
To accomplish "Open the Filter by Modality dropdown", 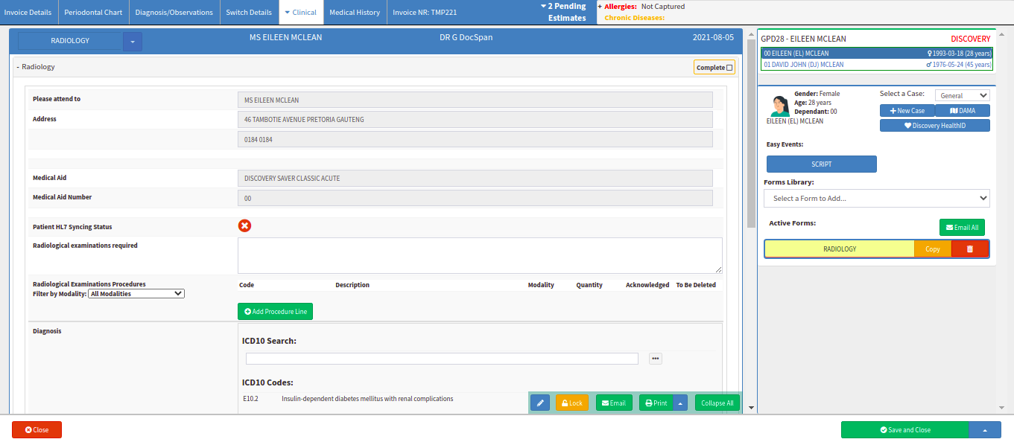I will pos(136,294).
